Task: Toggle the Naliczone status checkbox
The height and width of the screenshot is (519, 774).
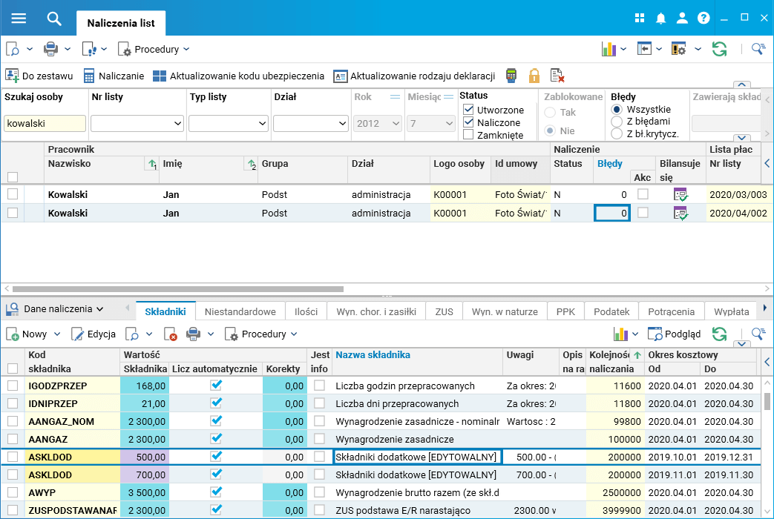Action: pyautogui.click(x=468, y=122)
